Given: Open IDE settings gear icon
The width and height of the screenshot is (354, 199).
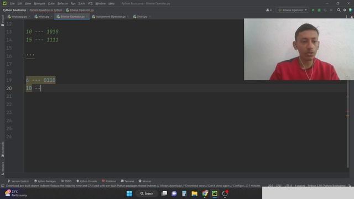Looking at the screenshot, I should coord(345,10).
